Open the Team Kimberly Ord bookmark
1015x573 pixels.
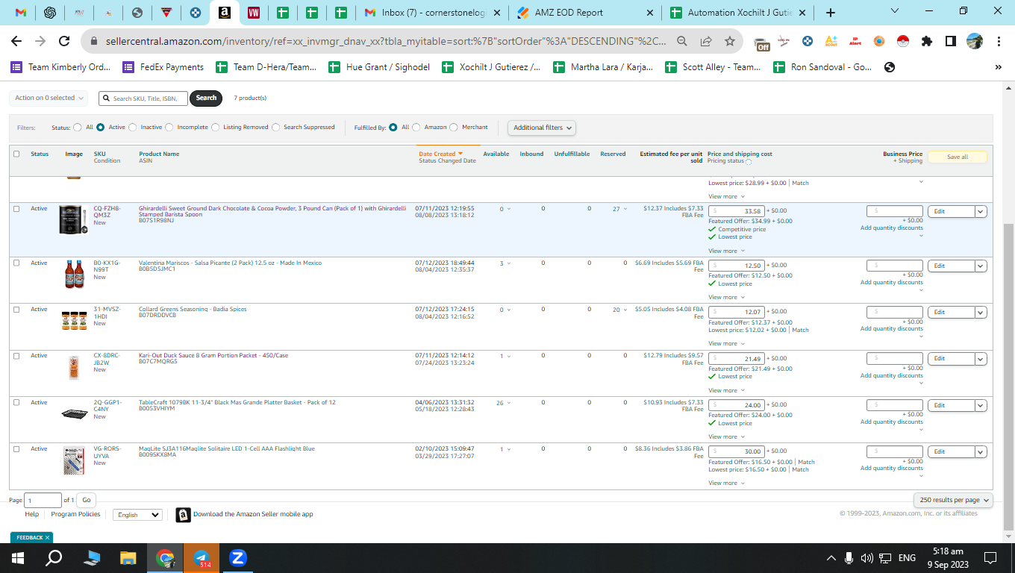click(60, 67)
